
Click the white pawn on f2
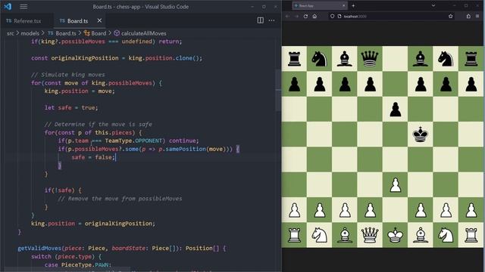click(x=421, y=210)
